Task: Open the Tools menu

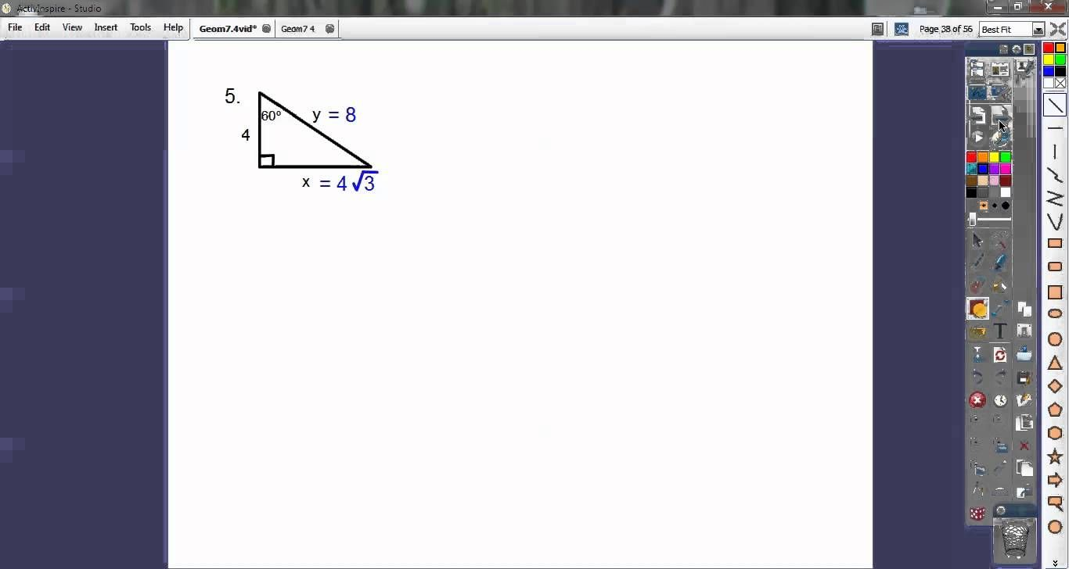Action: tap(141, 27)
